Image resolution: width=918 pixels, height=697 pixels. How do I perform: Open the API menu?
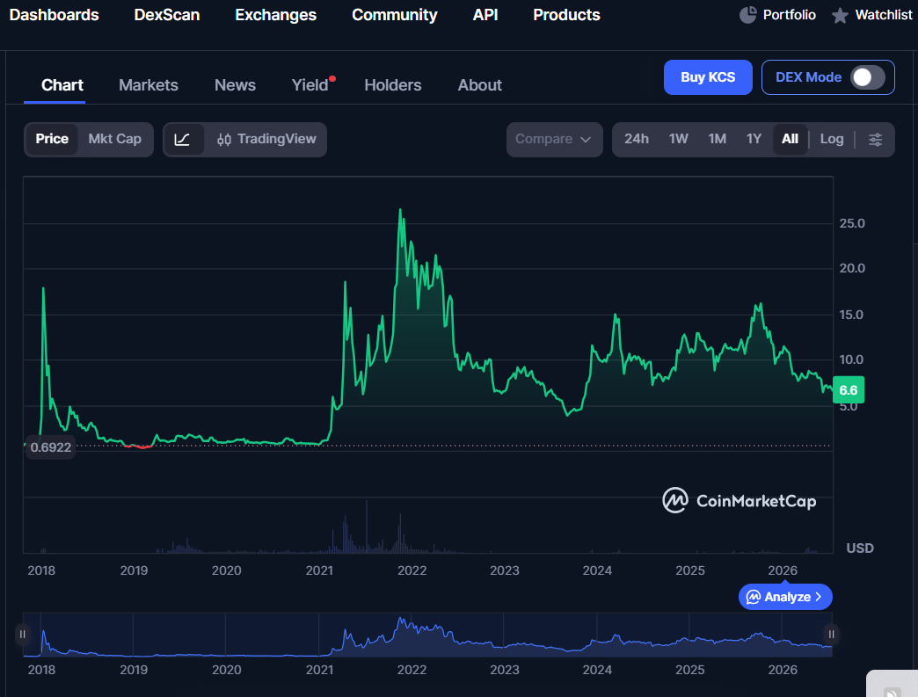(485, 15)
